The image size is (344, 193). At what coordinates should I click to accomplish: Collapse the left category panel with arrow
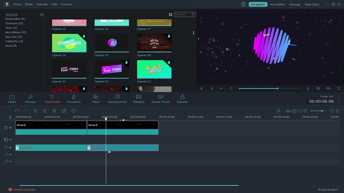42,15
